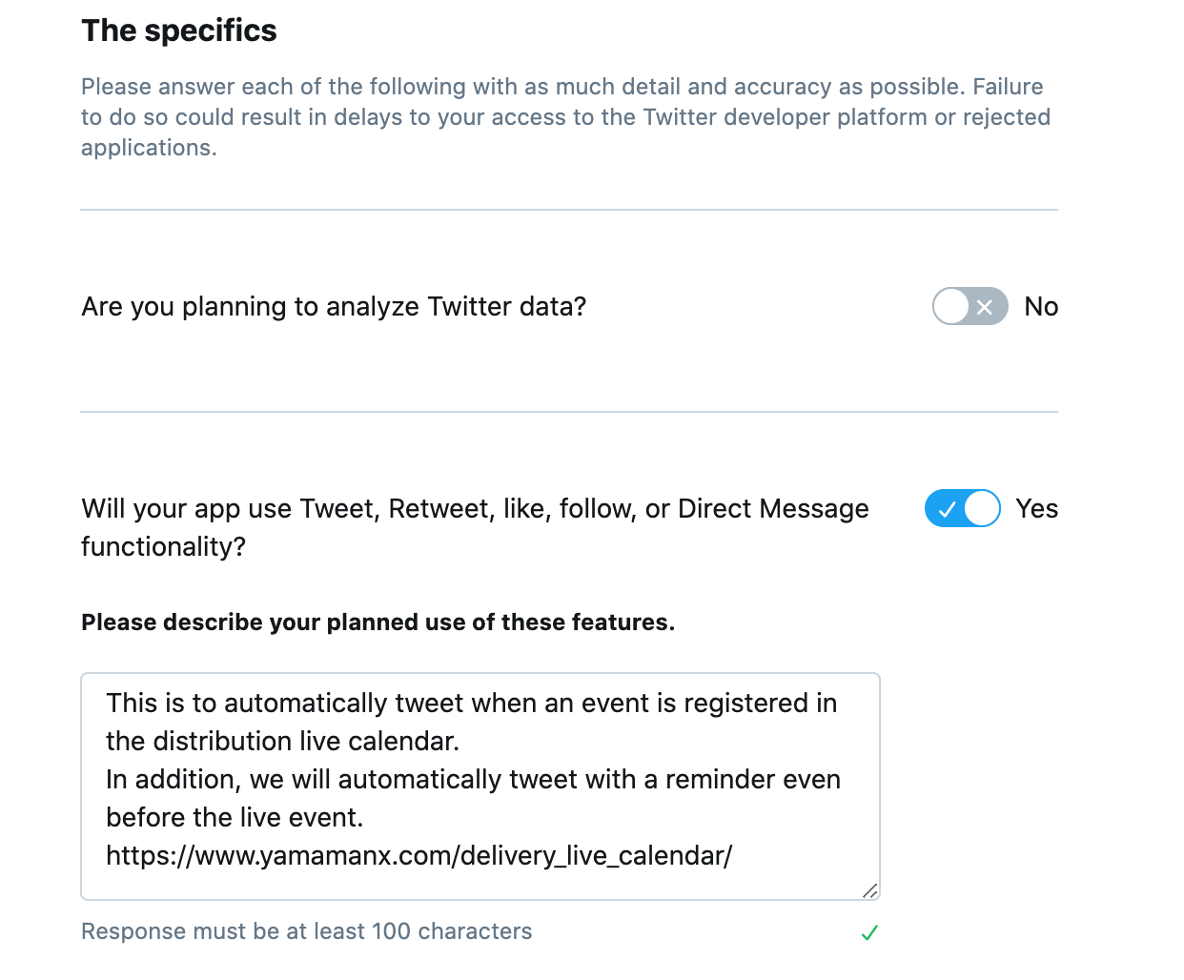Click the 'No' label beside the toggle
Screen dimensions: 1184x980
(1041, 306)
